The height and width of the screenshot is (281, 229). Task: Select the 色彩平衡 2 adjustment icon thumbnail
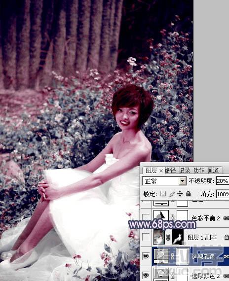click(x=161, y=216)
